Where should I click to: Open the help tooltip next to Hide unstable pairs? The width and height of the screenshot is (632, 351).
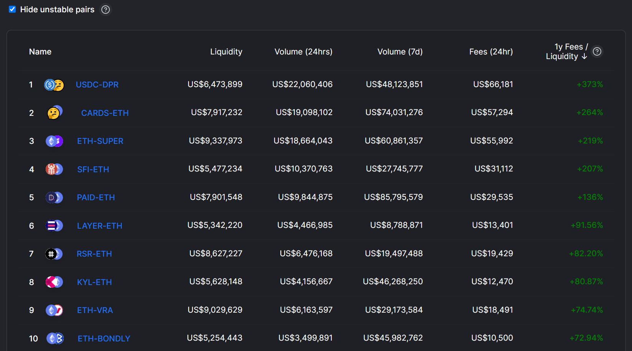pos(106,10)
